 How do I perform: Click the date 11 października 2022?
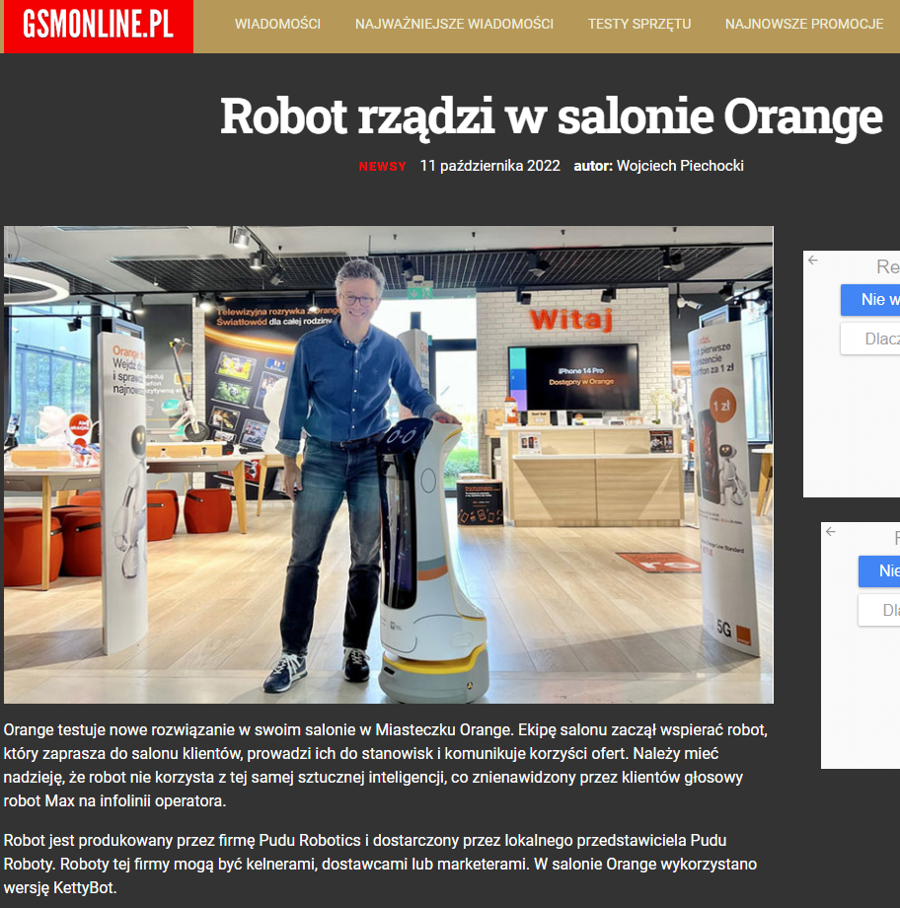coord(489,166)
